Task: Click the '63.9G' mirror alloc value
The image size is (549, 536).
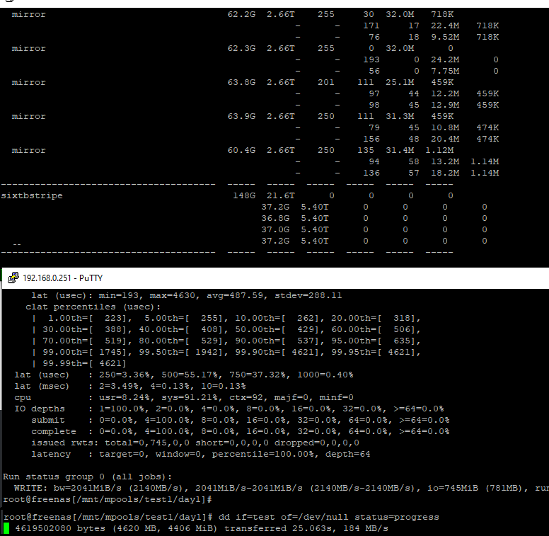Action: pyautogui.click(x=241, y=116)
